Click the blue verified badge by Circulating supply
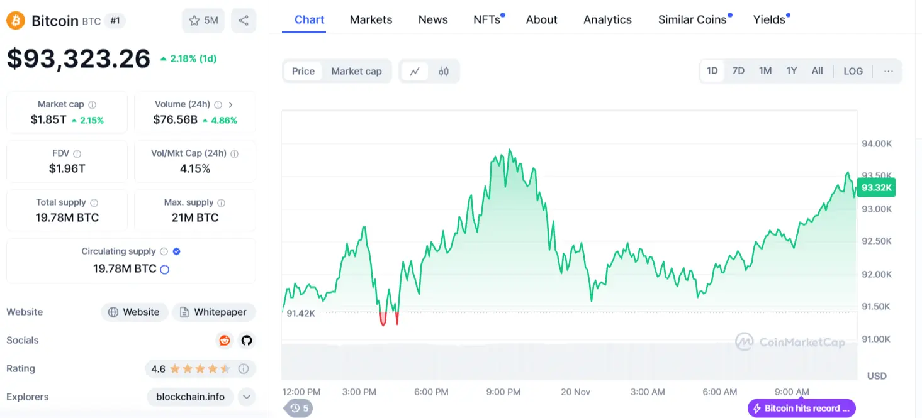The image size is (922, 418). point(177,251)
